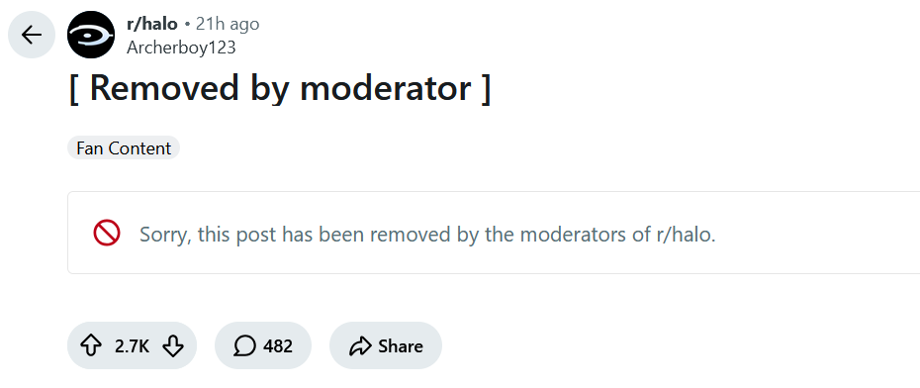920x388 pixels.
Task: Downvote the removed post
Action: pyautogui.click(x=173, y=345)
